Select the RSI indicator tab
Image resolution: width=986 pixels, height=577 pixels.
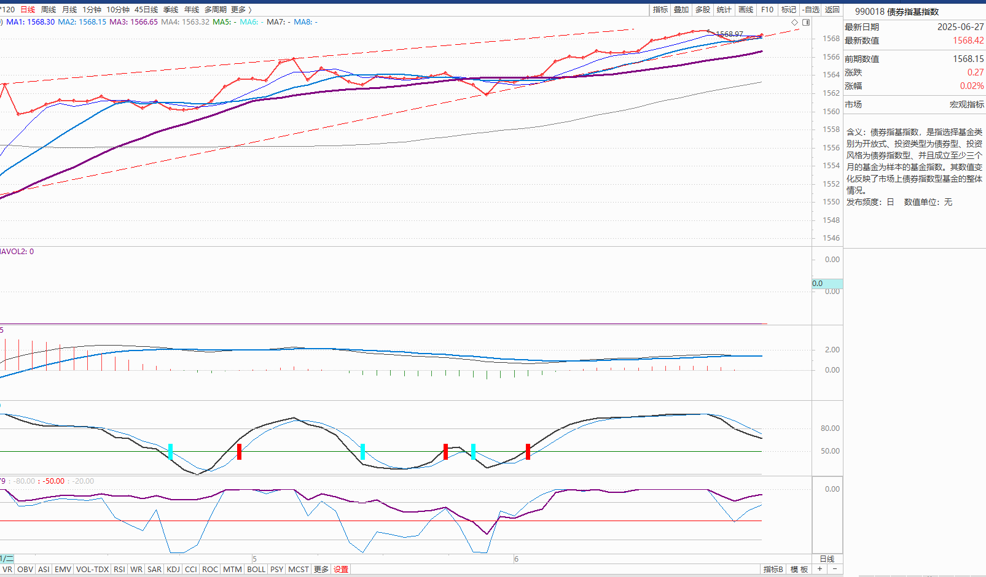pyautogui.click(x=119, y=570)
